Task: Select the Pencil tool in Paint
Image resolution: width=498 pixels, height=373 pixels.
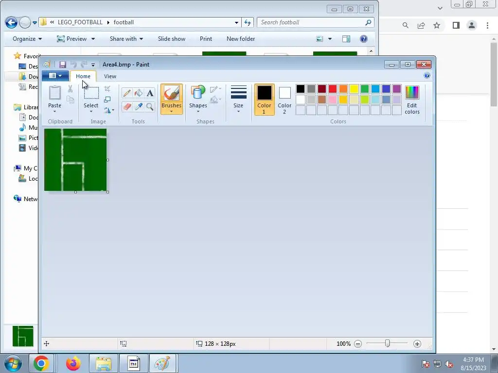Action: point(127,93)
